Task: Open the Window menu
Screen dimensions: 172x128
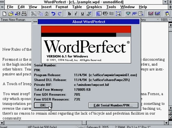Action: (x=128, y=7)
